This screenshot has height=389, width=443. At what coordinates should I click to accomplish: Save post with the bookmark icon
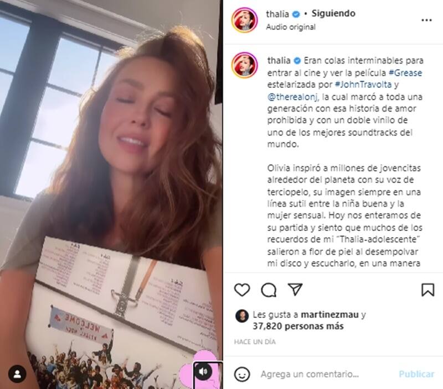(427, 290)
